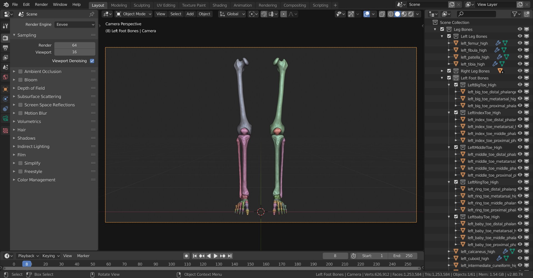Click the Viewport samples field
533x278 pixels.
click(x=75, y=52)
